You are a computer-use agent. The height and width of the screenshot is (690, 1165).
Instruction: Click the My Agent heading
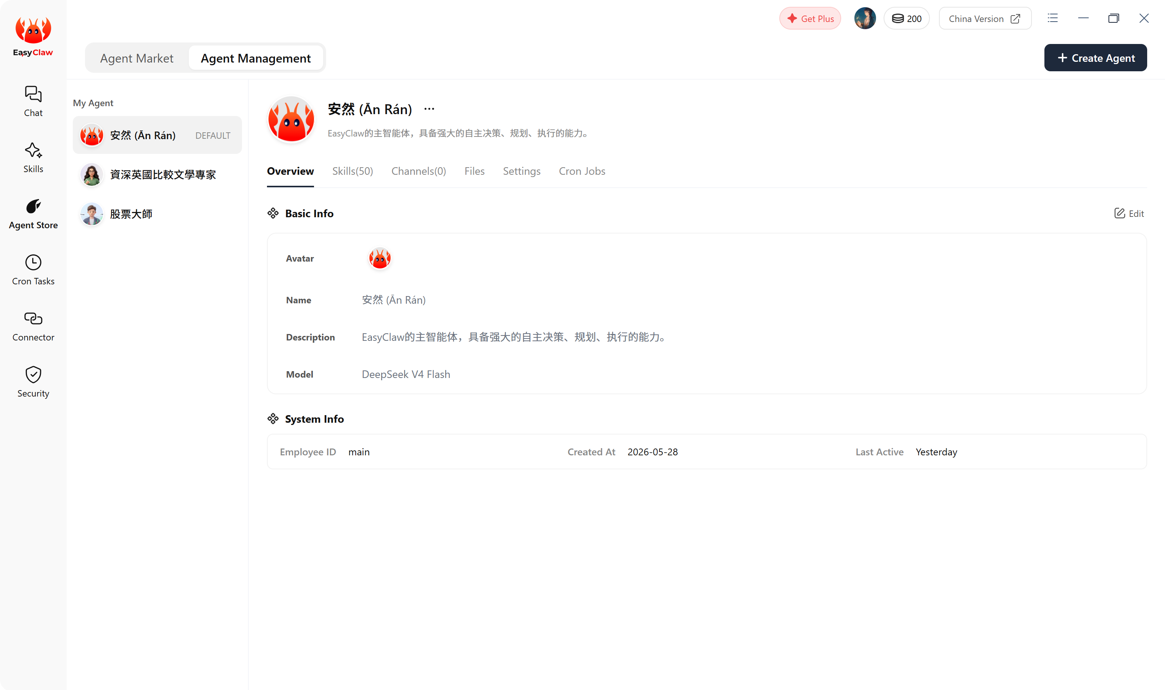(x=93, y=103)
